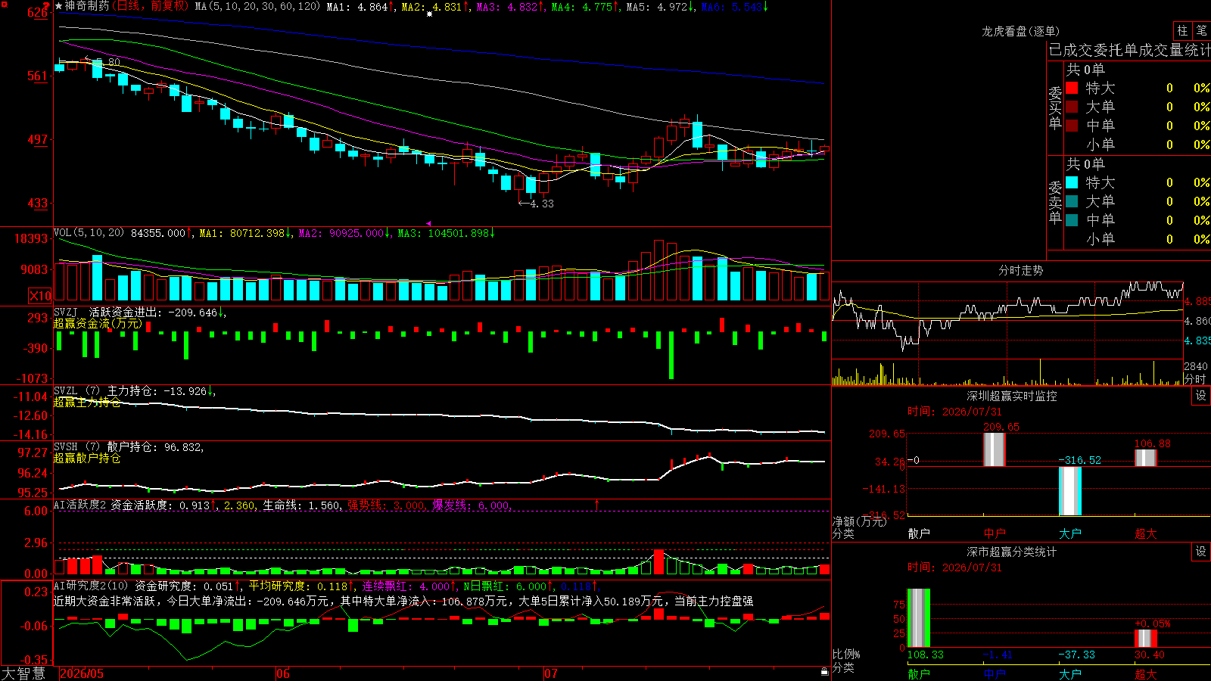Click the 爆发线: 6.000 value

coord(472,505)
